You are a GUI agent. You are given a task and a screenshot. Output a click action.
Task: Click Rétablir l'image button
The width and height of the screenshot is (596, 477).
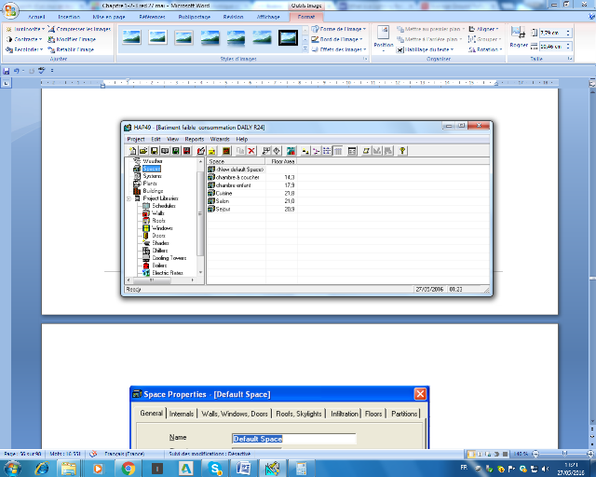[71, 49]
